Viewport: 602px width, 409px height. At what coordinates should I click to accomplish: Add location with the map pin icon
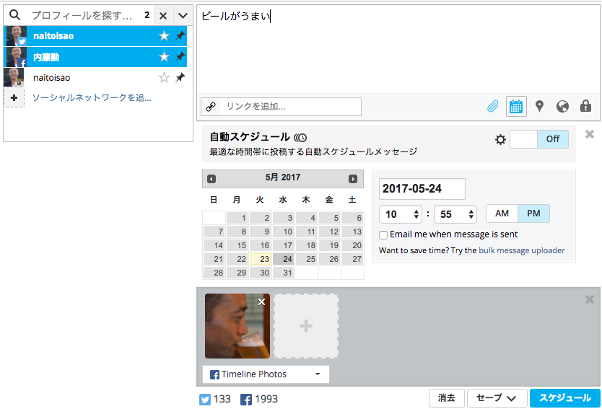tap(539, 106)
